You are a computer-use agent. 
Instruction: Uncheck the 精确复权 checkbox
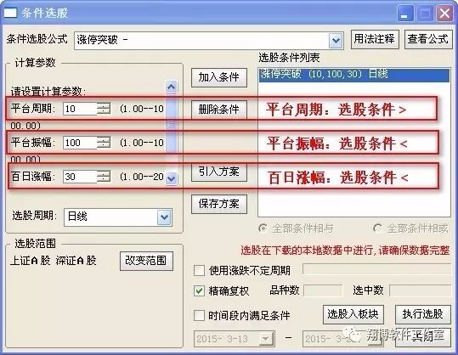(x=199, y=290)
